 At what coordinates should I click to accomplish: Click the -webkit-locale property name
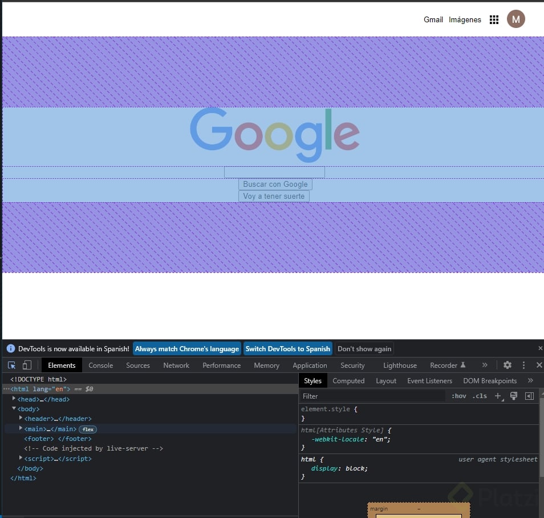point(338,439)
